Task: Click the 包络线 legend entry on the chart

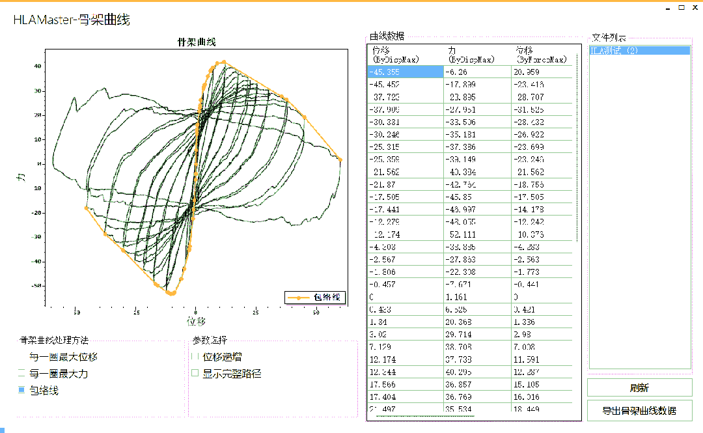Action: (315, 298)
